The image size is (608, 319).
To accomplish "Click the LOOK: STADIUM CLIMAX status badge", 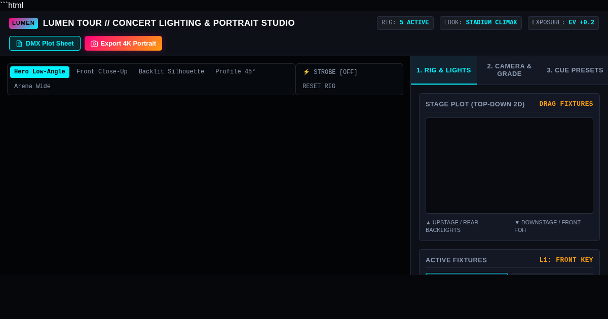I will (480, 23).
